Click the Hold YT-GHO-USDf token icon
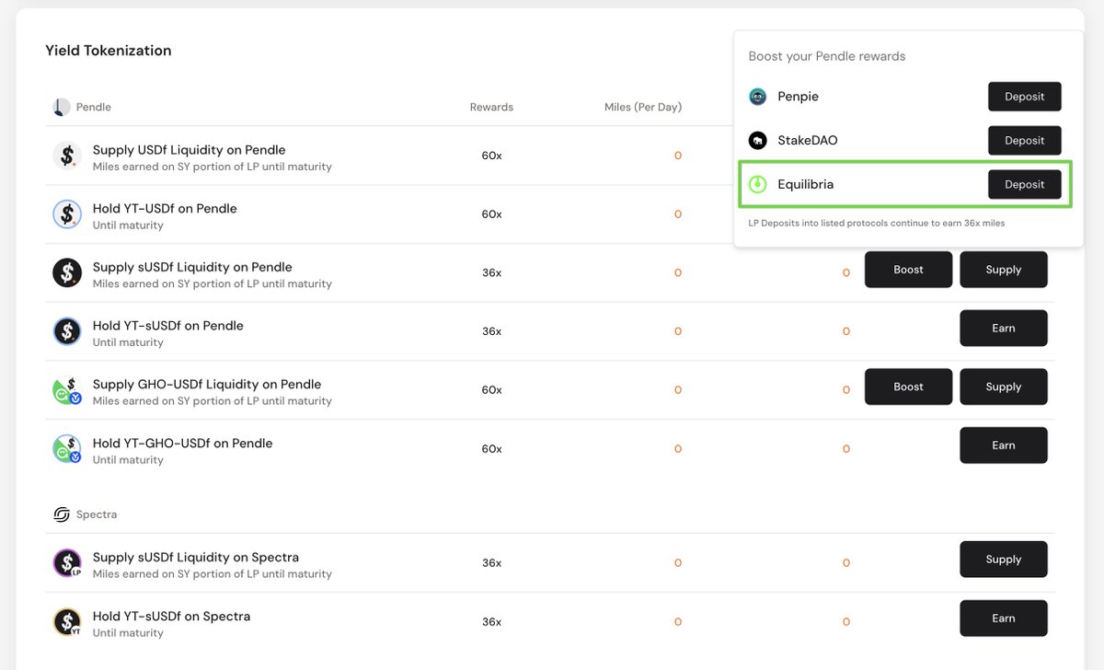Image resolution: width=1104 pixels, height=670 pixels. click(x=67, y=449)
